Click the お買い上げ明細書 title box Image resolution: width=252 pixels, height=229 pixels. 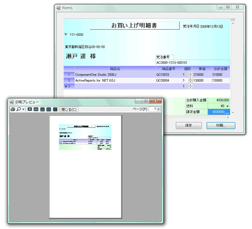tap(134, 25)
